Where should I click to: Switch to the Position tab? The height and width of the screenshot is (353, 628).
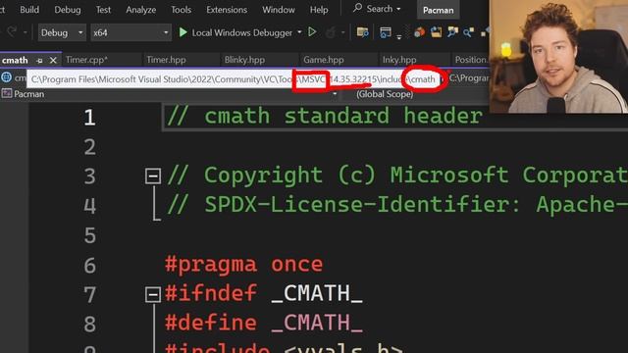[x=471, y=60]
